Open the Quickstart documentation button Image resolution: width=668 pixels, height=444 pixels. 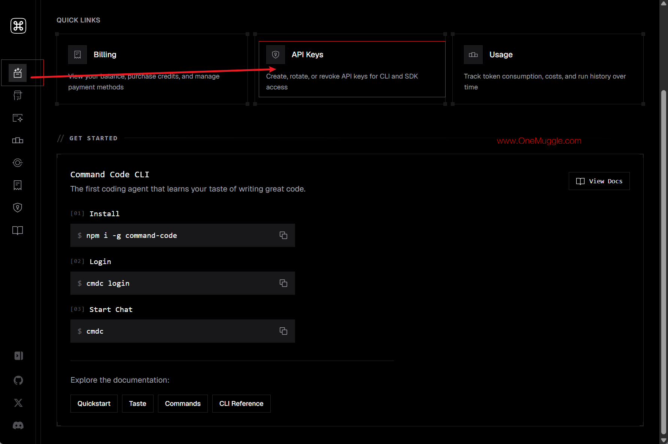point(94,404)
